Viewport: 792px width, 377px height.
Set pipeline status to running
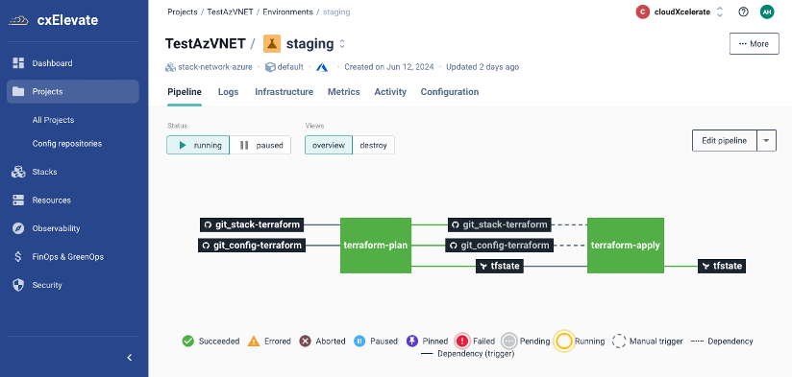coord(198,145)
